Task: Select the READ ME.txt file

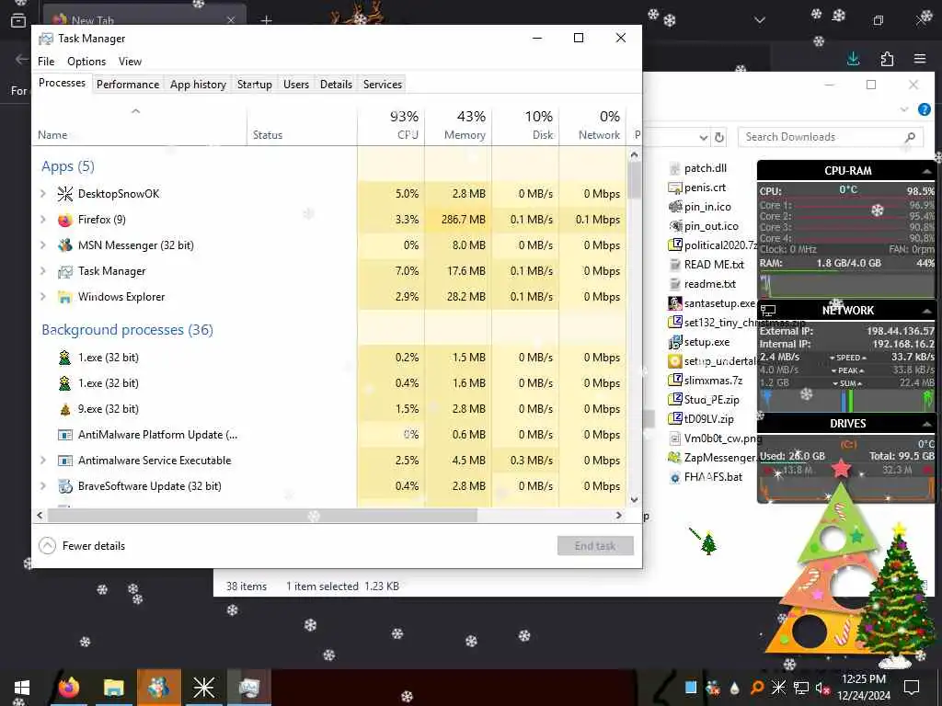Action: (x=706, y=265)
